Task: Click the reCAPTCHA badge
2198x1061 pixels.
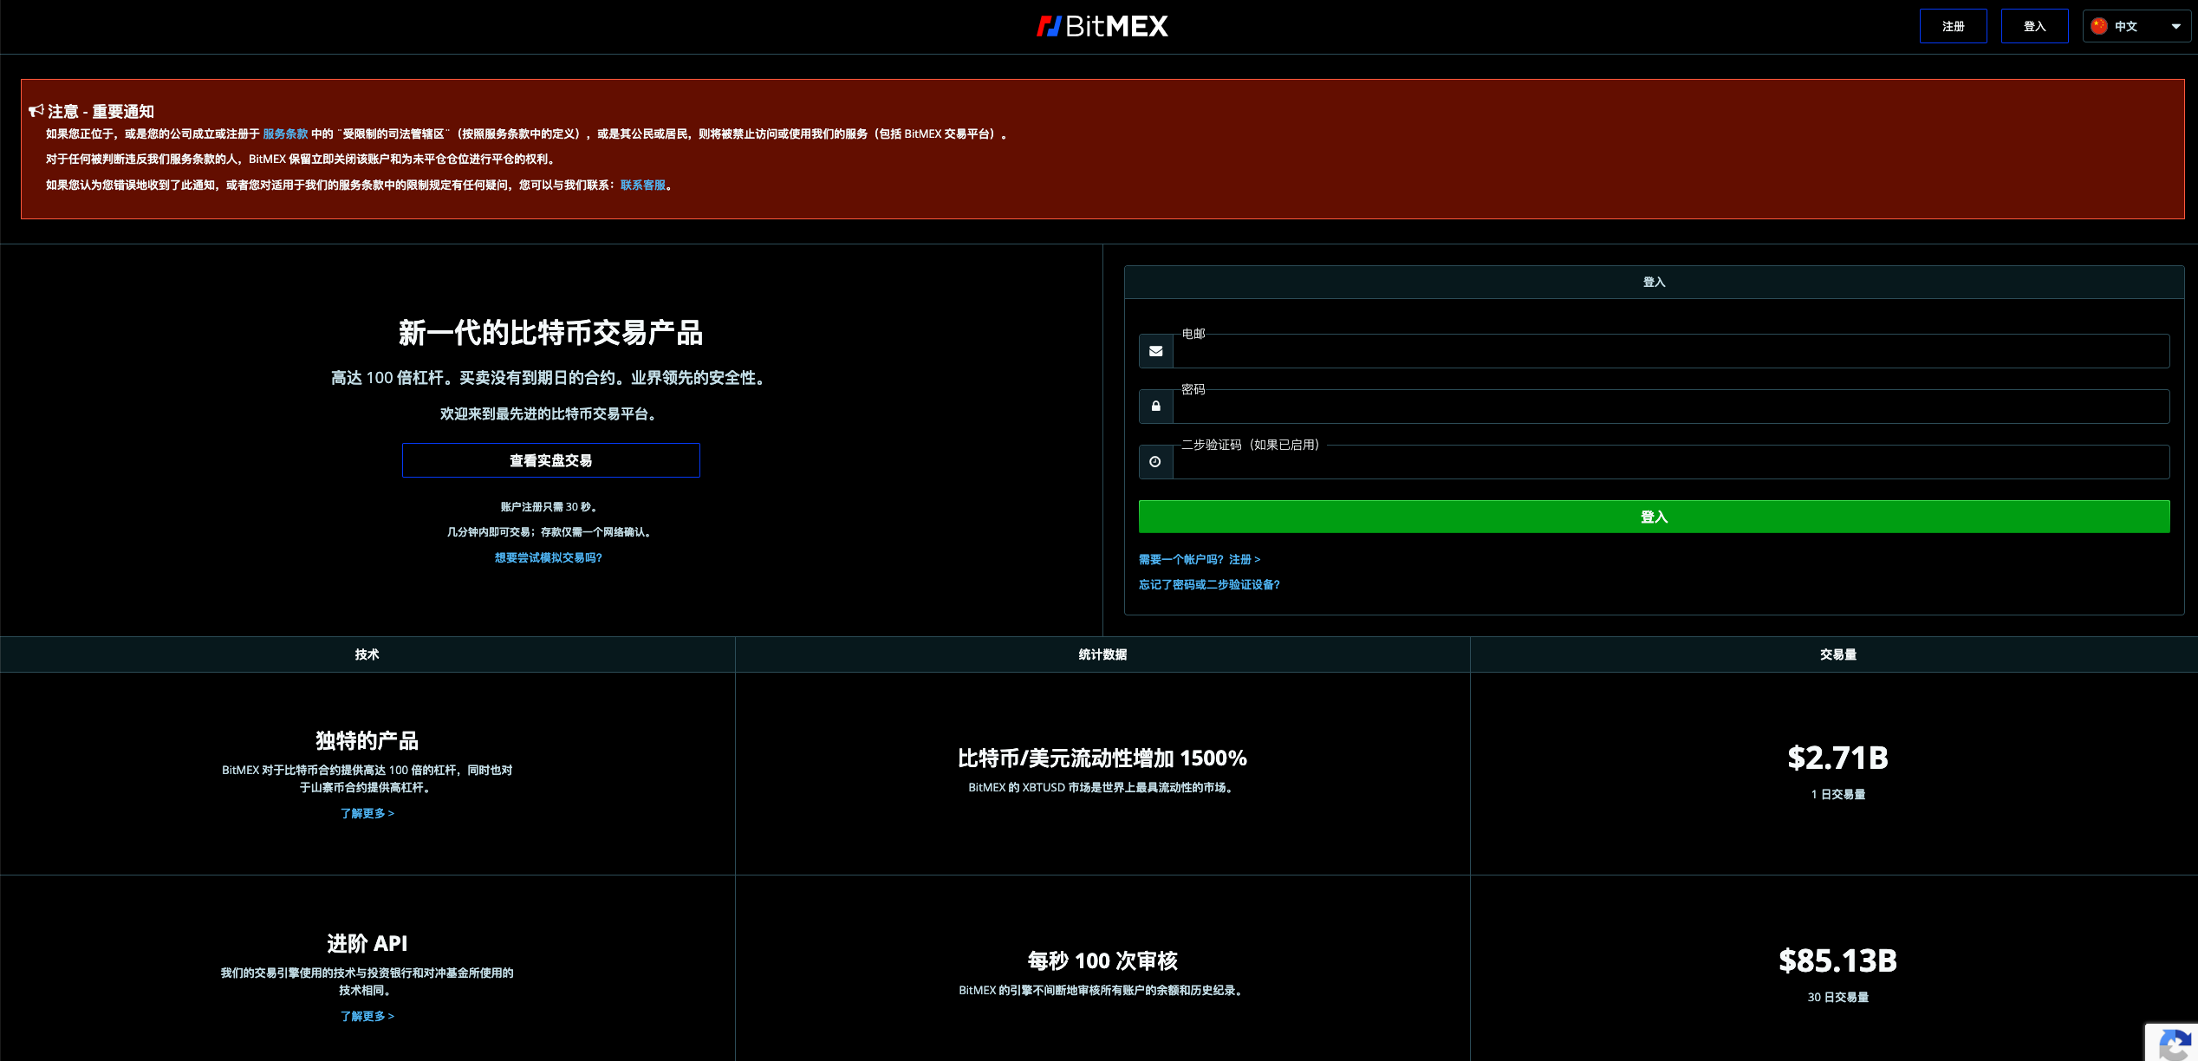Action: coord(2172,1043)
